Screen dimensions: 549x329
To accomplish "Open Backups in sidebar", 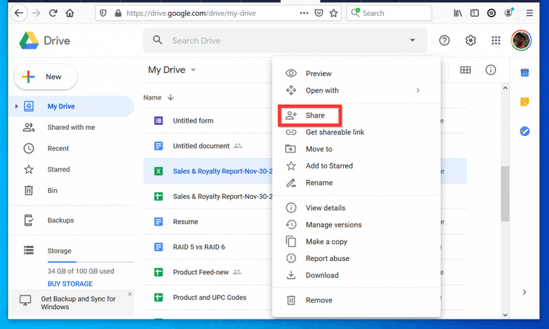I will click(71, 220).
